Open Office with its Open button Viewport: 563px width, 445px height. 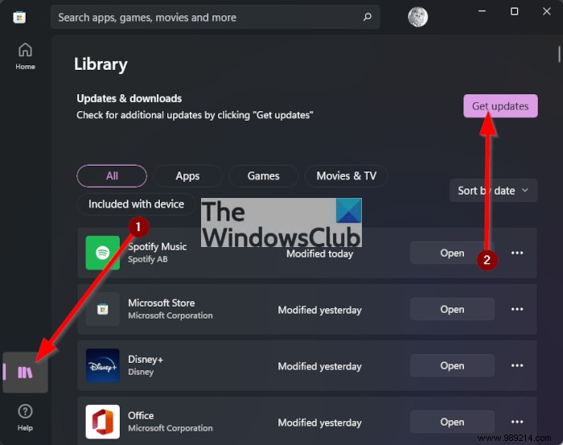pyautogui.click(x=452, y=422)
